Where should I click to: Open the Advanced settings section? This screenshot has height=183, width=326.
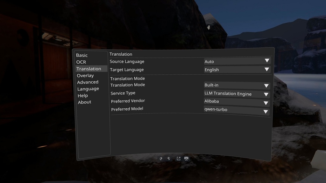[88, 82]
